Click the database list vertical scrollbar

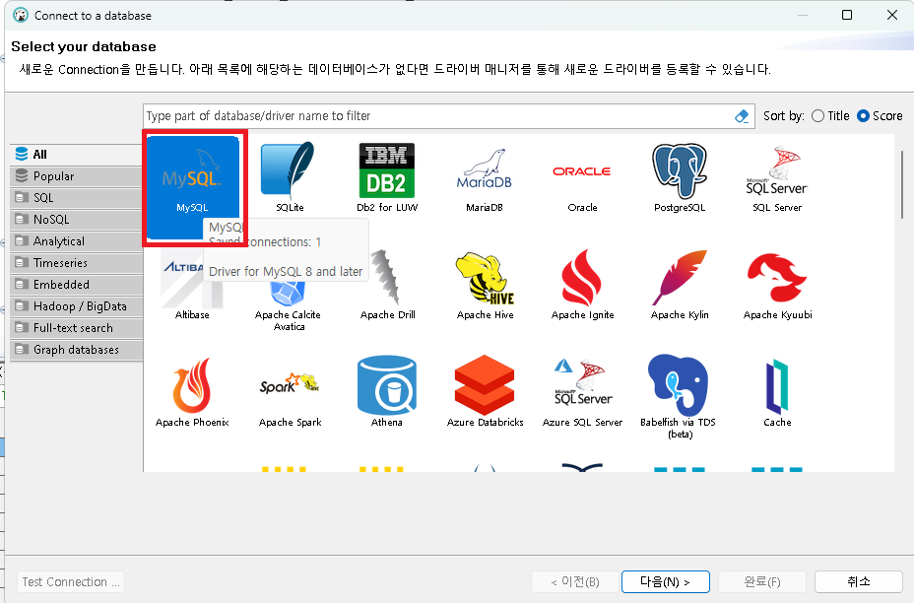pyautogui.click(x=902, y=184)
